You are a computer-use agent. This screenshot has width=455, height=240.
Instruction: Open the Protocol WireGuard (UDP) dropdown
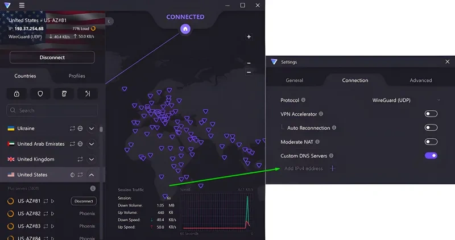click(x=406, y=100)
